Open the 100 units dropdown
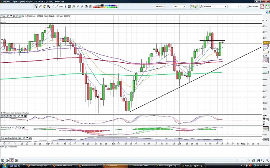The height and width of the screenshot is (168, 270). [x=160, y=6]
